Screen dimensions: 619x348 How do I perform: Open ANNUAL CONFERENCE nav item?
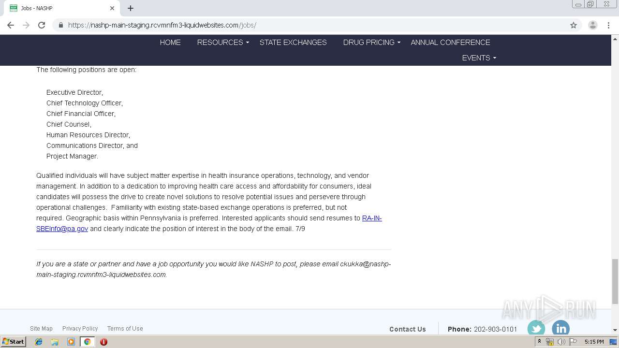point(450,43)
